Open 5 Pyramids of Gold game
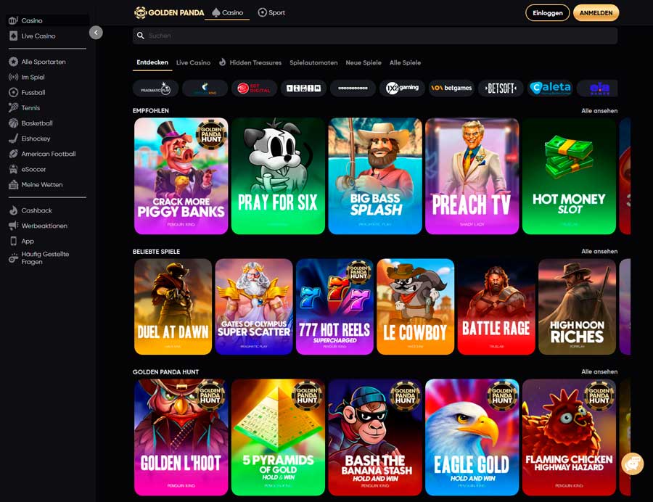This screenshot has width=653, height=502. [x=278, y=437]
